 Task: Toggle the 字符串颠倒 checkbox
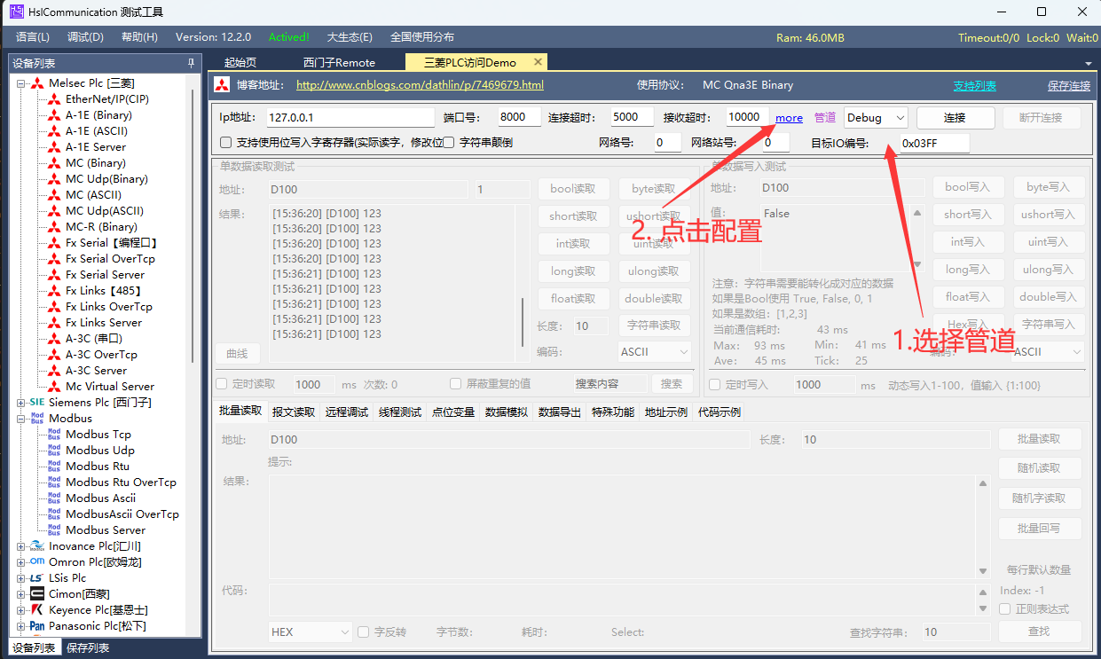coord(449,142)
